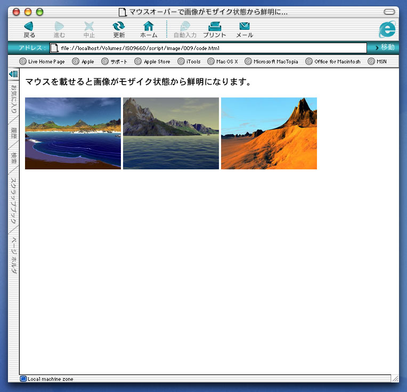The image size is (407, 392).
Task: Expand the Scrapbook (スクラップブック) side tab
Action: 14,200
